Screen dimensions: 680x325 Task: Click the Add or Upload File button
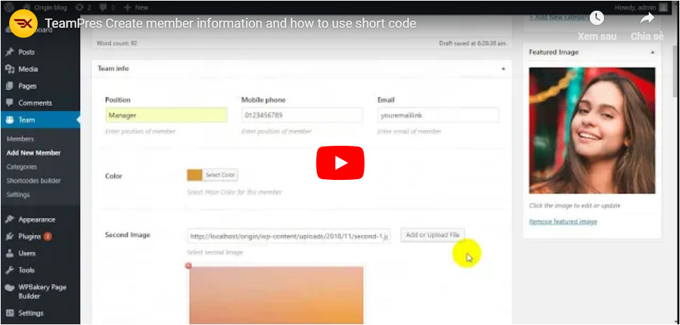pos(432,235)
